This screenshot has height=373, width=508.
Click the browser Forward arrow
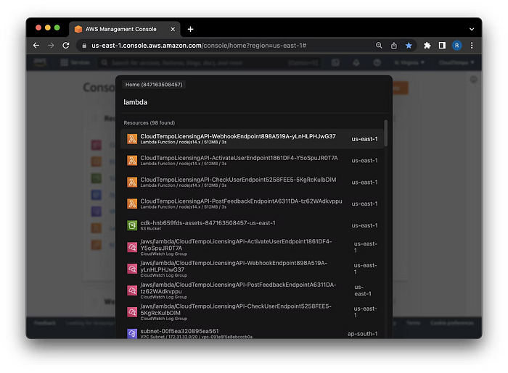(51, 46)
